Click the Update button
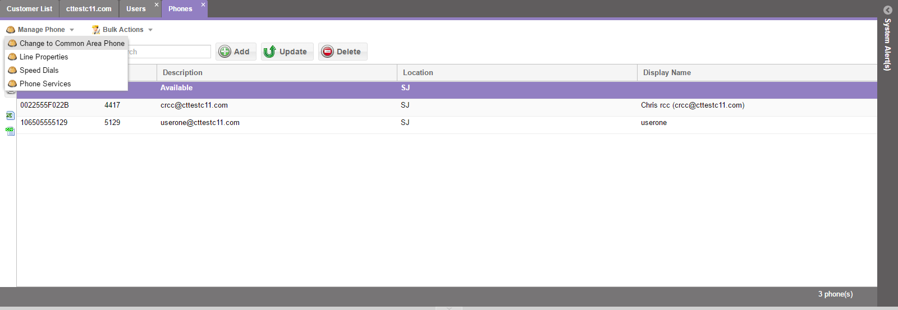Image resolution: width=898 pixels, height=310 pixels. click(287, 52)
